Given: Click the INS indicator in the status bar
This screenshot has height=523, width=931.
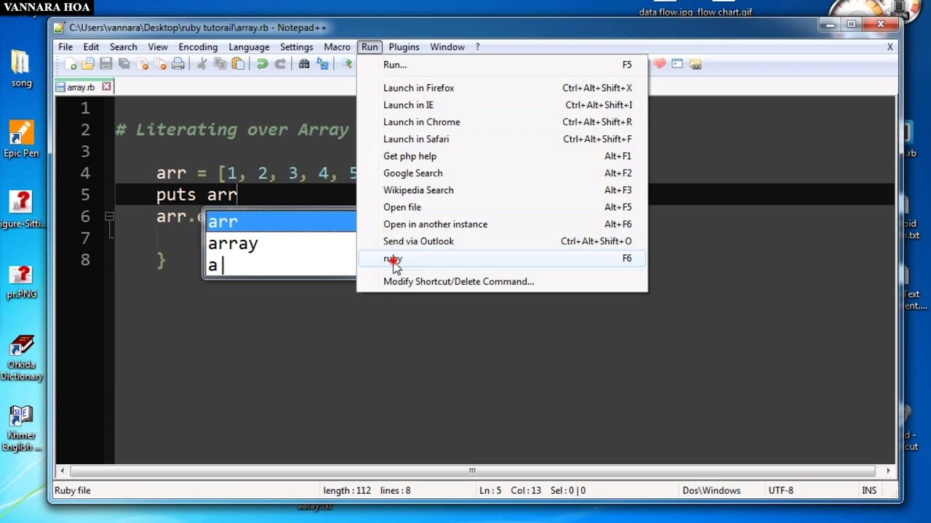Looking at the screenshot, I should (869, 490).
